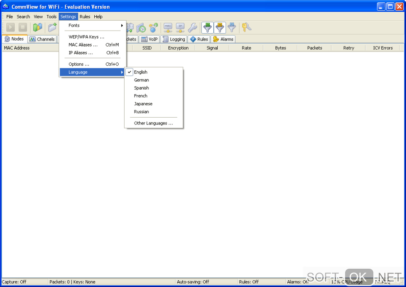Open MAC aliases via the MAC toolbar icon
The width and height of the screenshot is (406, 287).
pyautogui.click(x=168, y=28)
